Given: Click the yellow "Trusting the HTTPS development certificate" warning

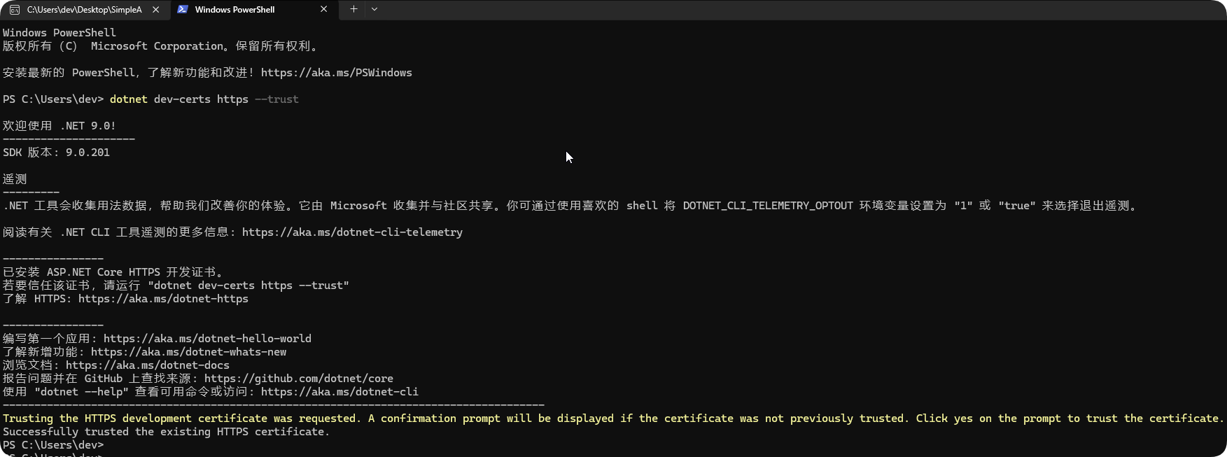Looking at the screenshot, I should coord(613,419).
